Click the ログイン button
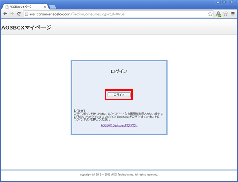 (119, 95)
